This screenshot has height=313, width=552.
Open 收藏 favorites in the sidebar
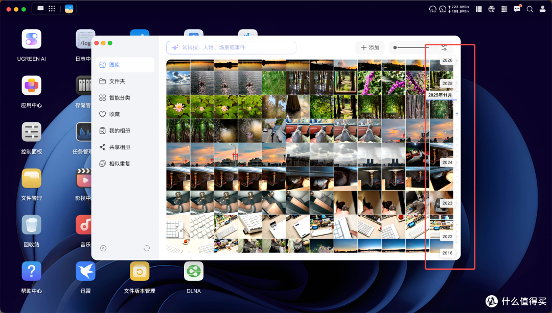pos(125,114)
